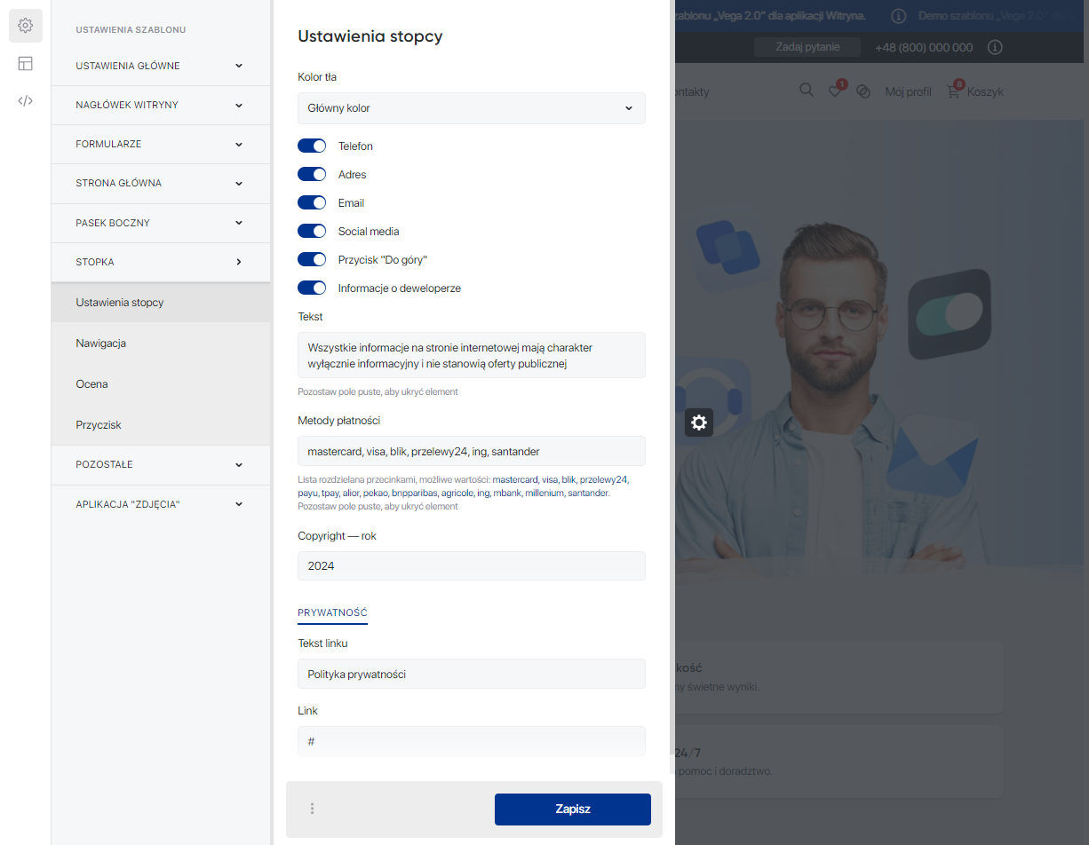1089x845 pixels.
Task: Click the shopping cart icon in the preview
Action: (x=954, y=91)
